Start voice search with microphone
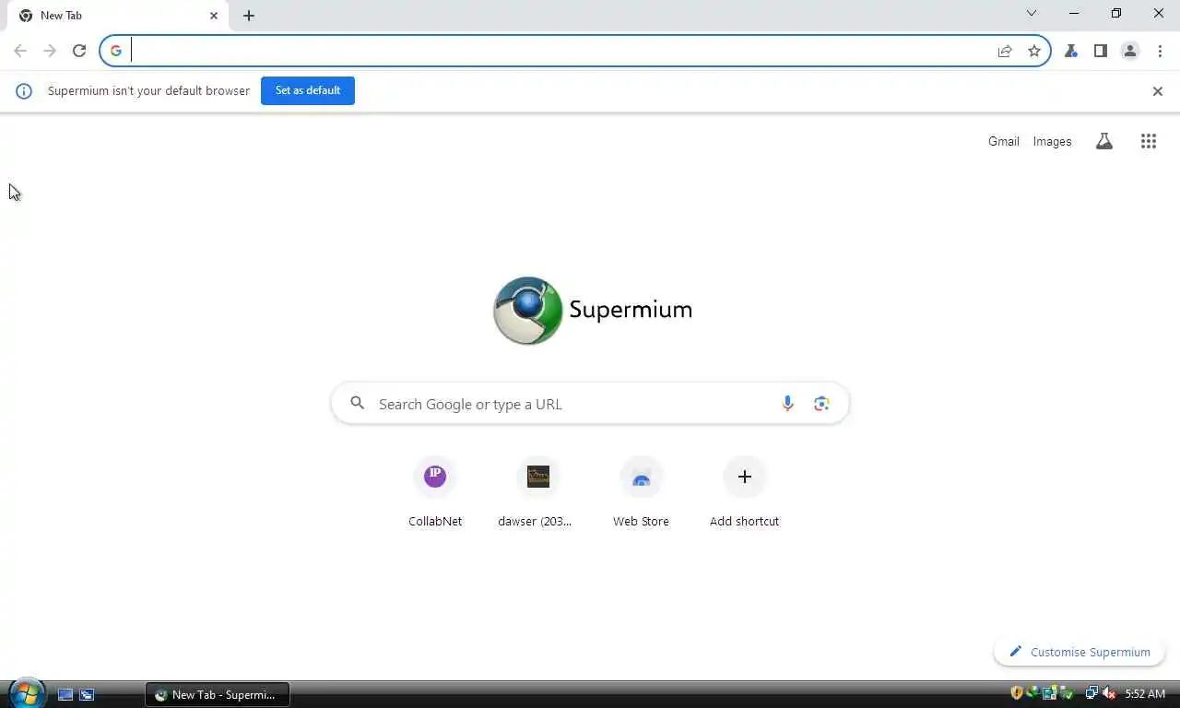Image resolution: width=1180 pixels, height=708 pixels. [787, 404]
